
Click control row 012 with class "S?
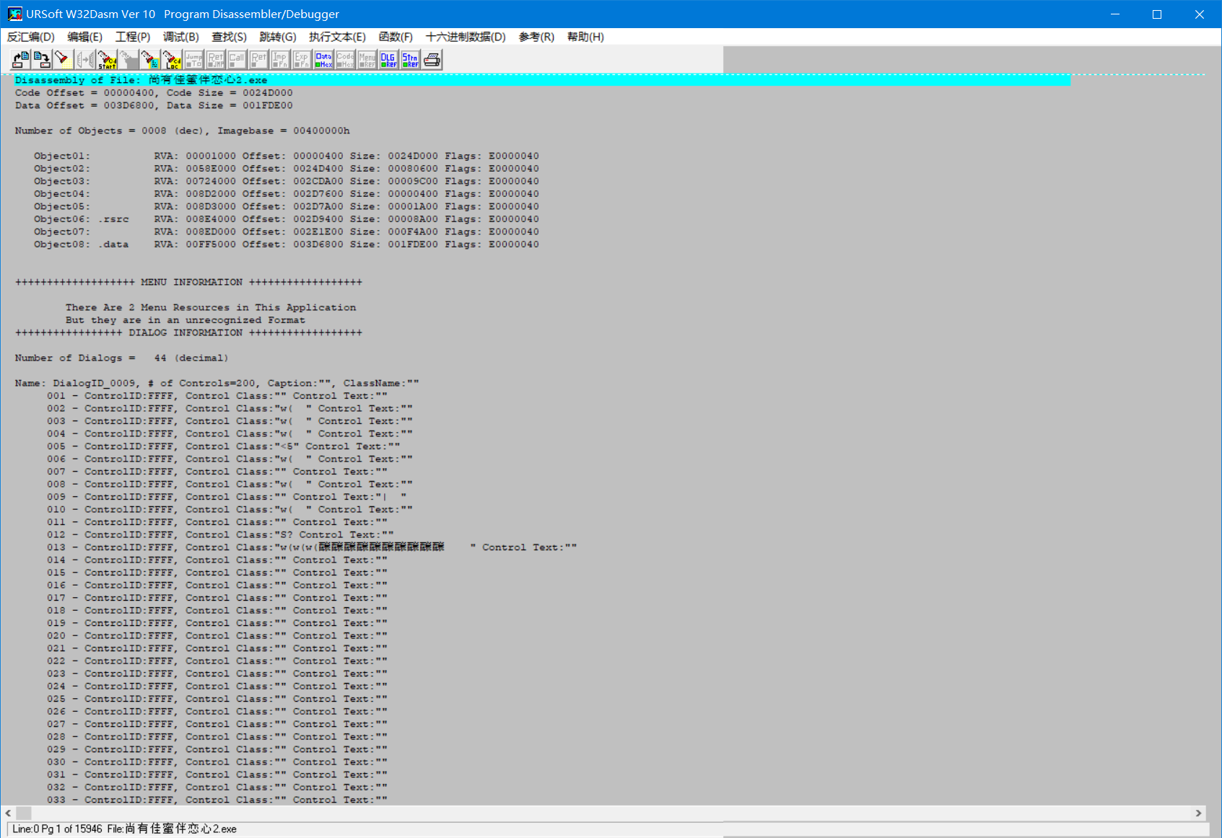point(220,534)
